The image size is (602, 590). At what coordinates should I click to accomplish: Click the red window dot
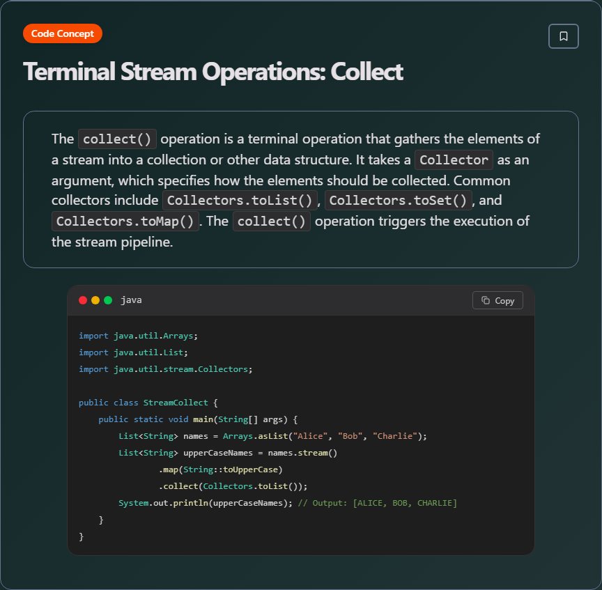(x=83, y=300)
